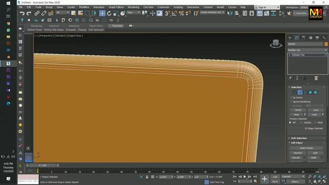329x185 pixels.
Task: Open the Customize menu
Action: pos(163,7)
